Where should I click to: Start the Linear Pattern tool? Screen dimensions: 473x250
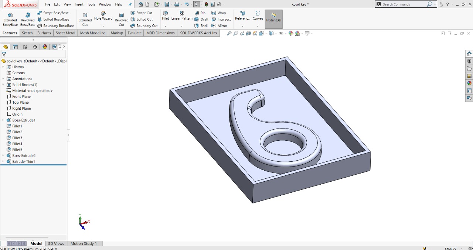[x=182, y=16]
